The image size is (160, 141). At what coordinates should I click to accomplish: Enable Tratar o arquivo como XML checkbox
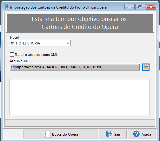[12, 55]
